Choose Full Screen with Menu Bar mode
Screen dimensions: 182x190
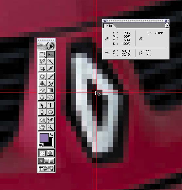click(46, 161)
